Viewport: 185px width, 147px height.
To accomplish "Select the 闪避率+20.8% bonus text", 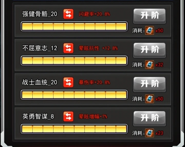I will click(94, 14).
